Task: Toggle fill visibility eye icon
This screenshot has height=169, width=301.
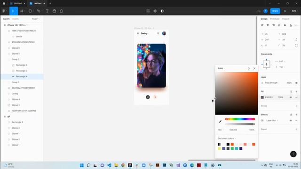Action: click(x=291, y=97)
